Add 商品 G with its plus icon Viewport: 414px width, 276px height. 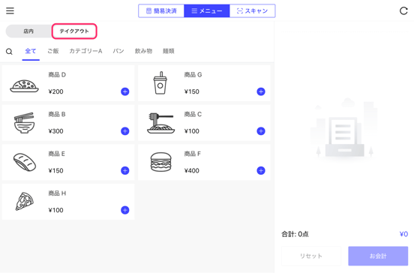261,91
